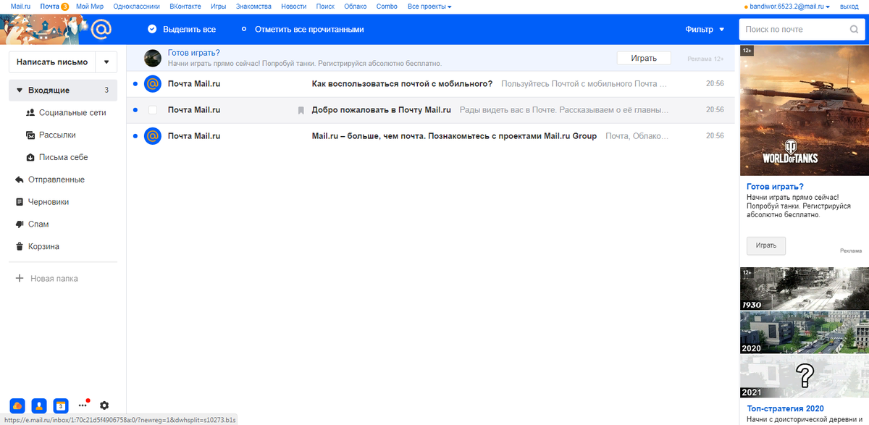Click the @ avatar of Как воспользоваться почтой email
The image size is (869, 425).
(152, 84)
